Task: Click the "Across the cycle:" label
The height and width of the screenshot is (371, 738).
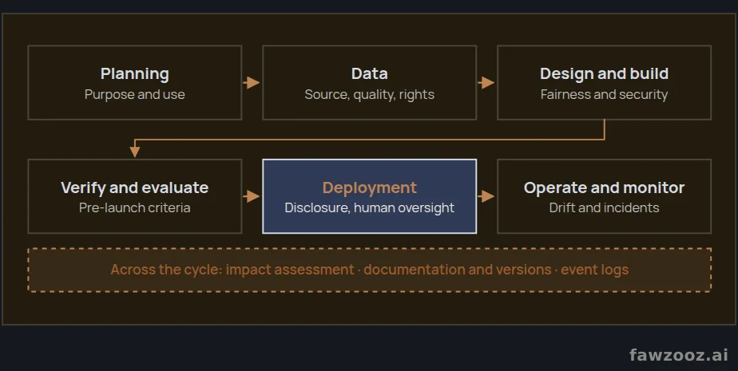Action: click(166, 270)
